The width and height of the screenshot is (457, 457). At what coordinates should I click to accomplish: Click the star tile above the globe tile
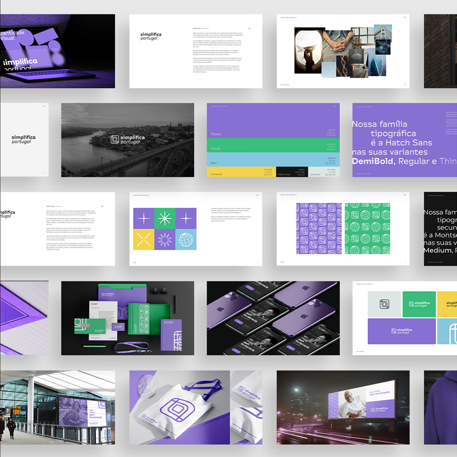click(186, 218)
